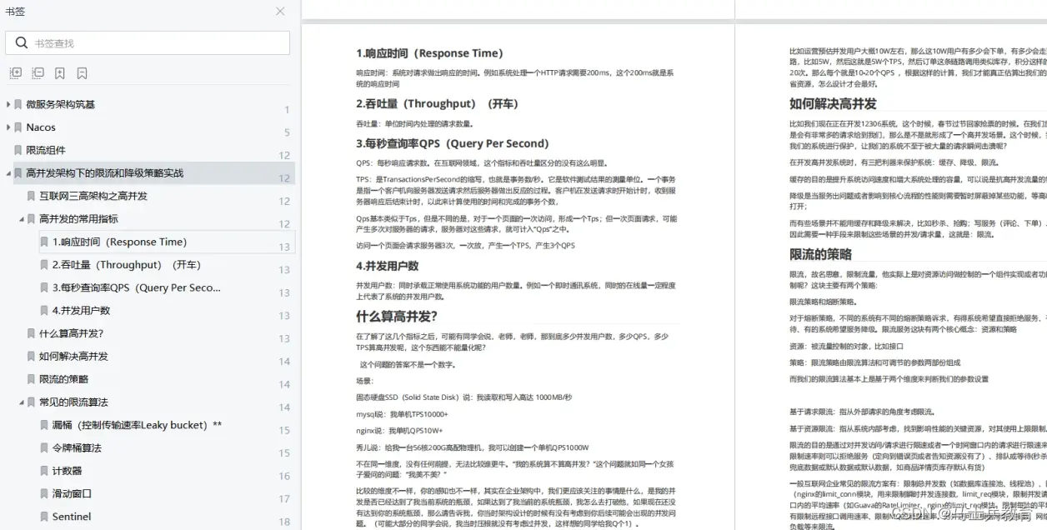Click the add-bookmark icon with plus sign
Viewport: 1047px width, 530px height.
tap(59, 72)
